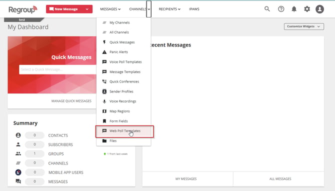Click the Quick Conferences phone icon
335x191 pixels.
click(104, 81)
